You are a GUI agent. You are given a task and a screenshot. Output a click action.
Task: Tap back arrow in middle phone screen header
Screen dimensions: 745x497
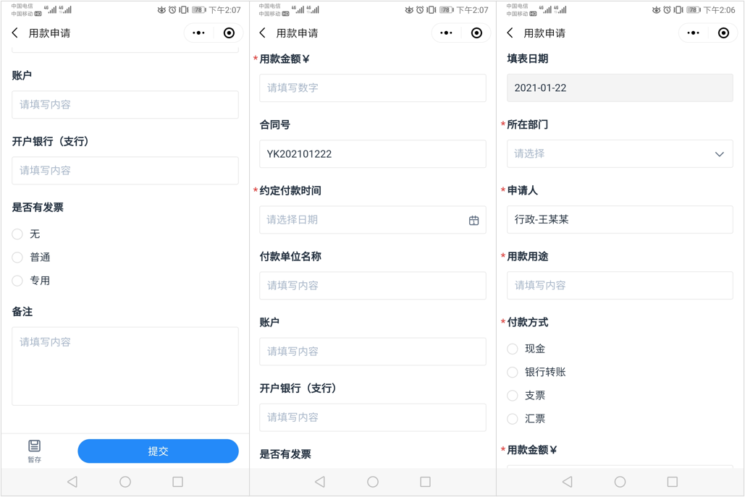(x=262, y=33)
